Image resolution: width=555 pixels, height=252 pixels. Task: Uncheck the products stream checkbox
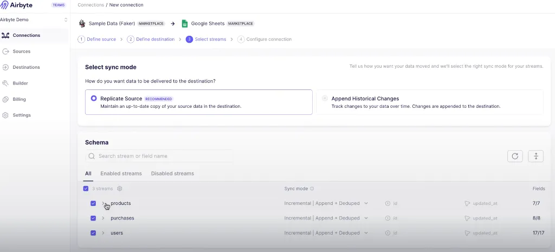(x=93, y=204)
